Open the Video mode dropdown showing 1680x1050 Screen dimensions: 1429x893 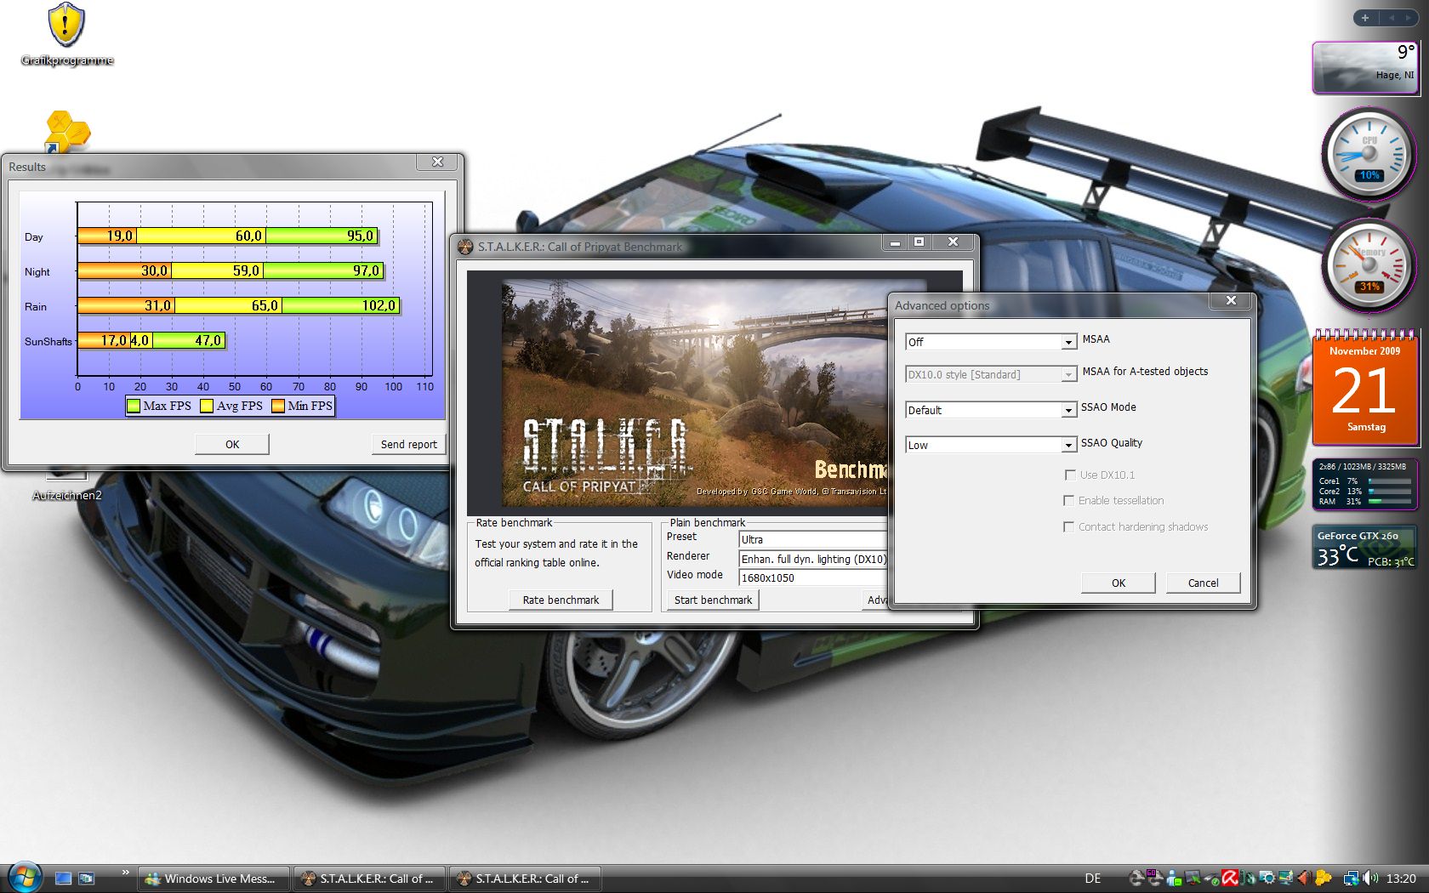point(812,577)
